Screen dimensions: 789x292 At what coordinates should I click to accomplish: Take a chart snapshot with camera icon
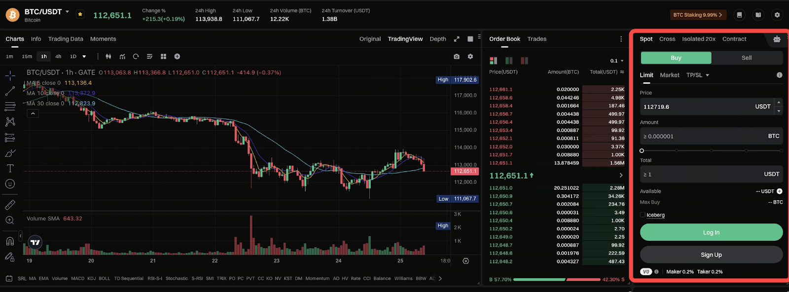457,57
